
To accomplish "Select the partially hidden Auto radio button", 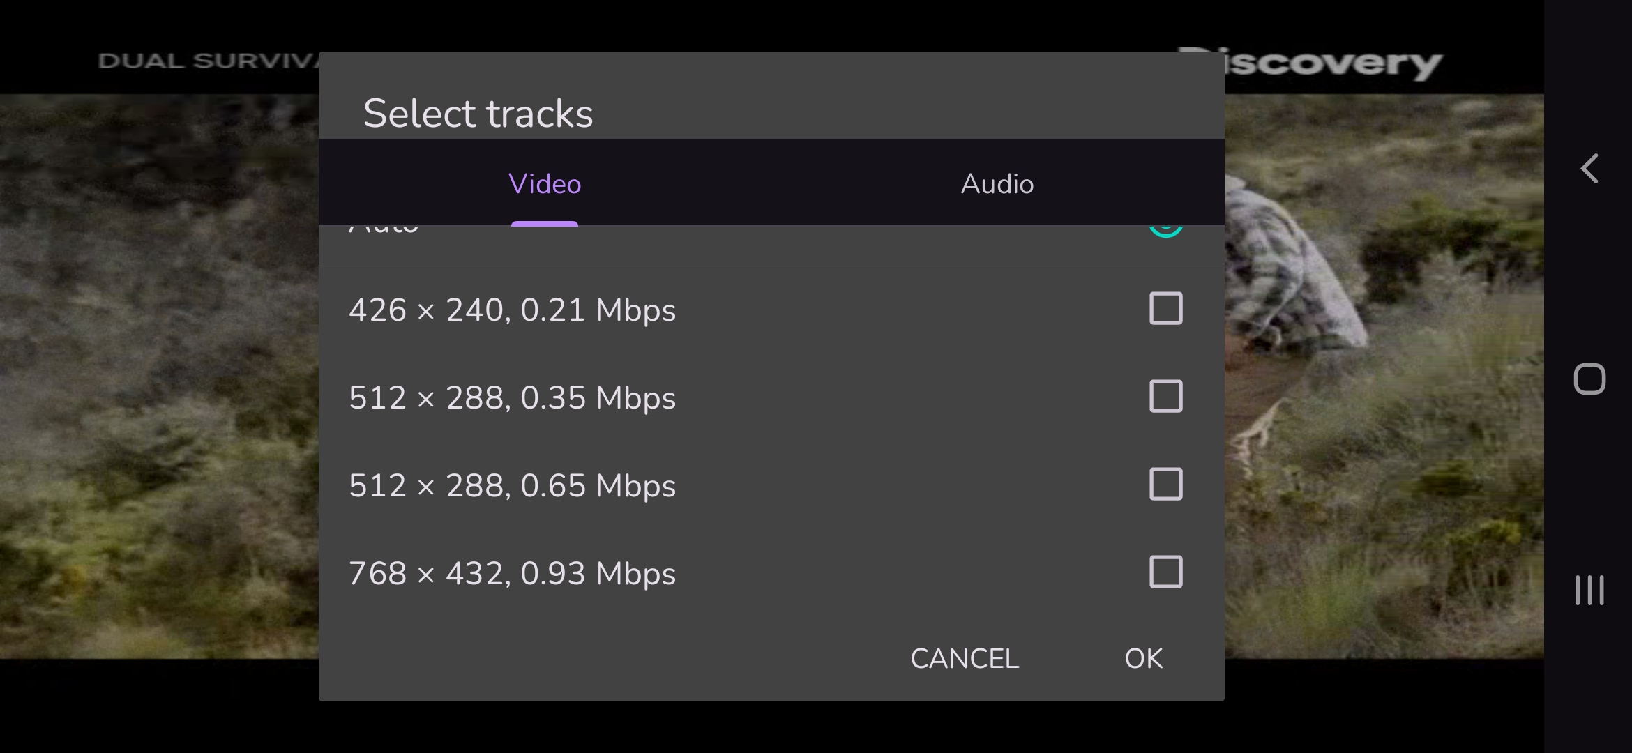I will [x=1165, y=230].
